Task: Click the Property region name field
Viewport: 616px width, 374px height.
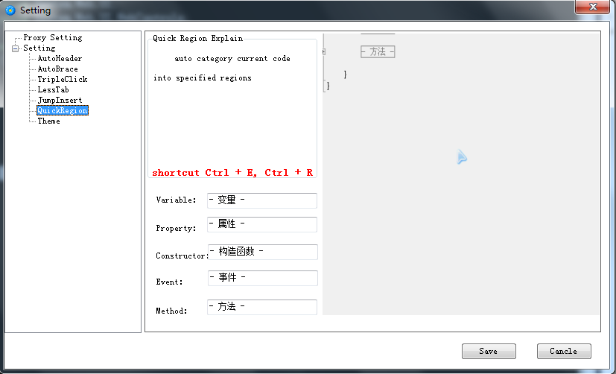Action: 262,224
